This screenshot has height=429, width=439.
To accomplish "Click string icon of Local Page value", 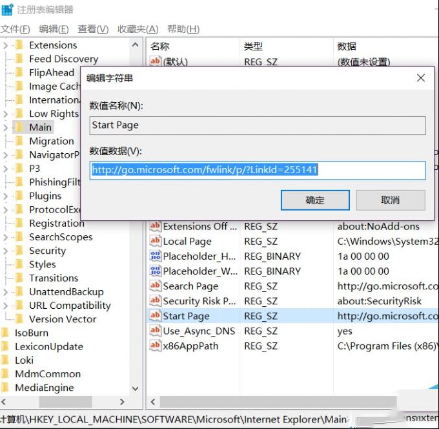I will (156, 241).
